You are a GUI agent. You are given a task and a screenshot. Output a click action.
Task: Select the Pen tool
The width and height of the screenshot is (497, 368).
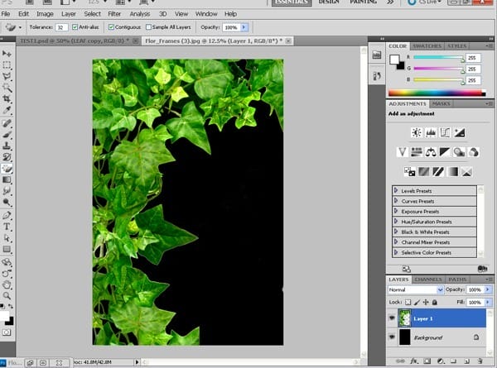pos(7,215)
